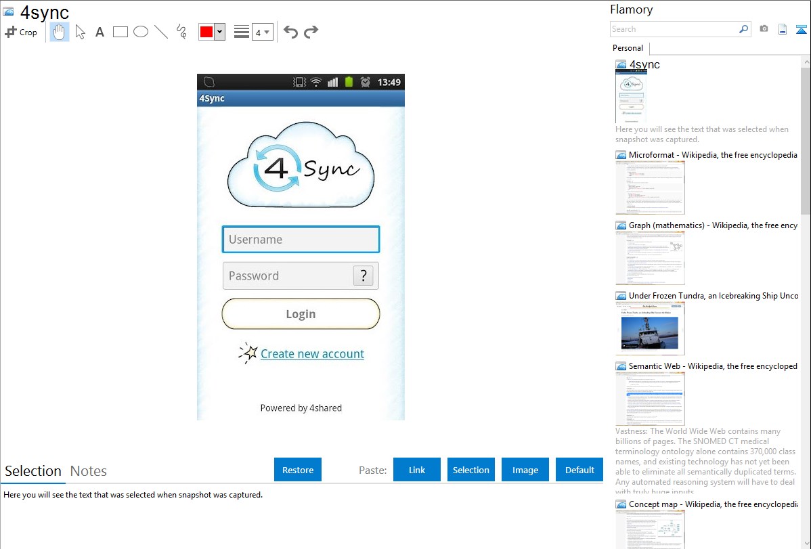Click the blue collapse panel icon
This screenshot has width=811, height=549.
[801, 29]
